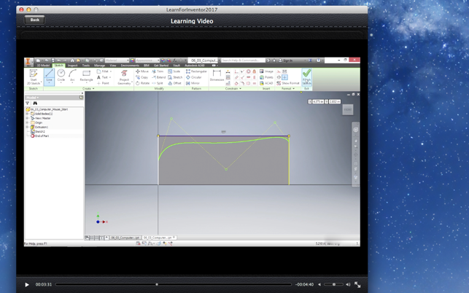Expand the Extrusion1 tree node

pos(28,127)
